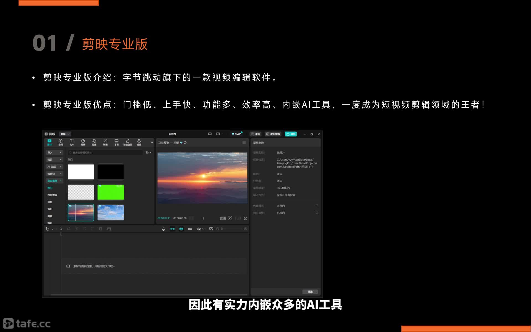Open the shortcuts keyboard icon in title bar
Image resolution: width=531 pixels, height=332 pixels.
pyautogui.click(x=210, y=134)
